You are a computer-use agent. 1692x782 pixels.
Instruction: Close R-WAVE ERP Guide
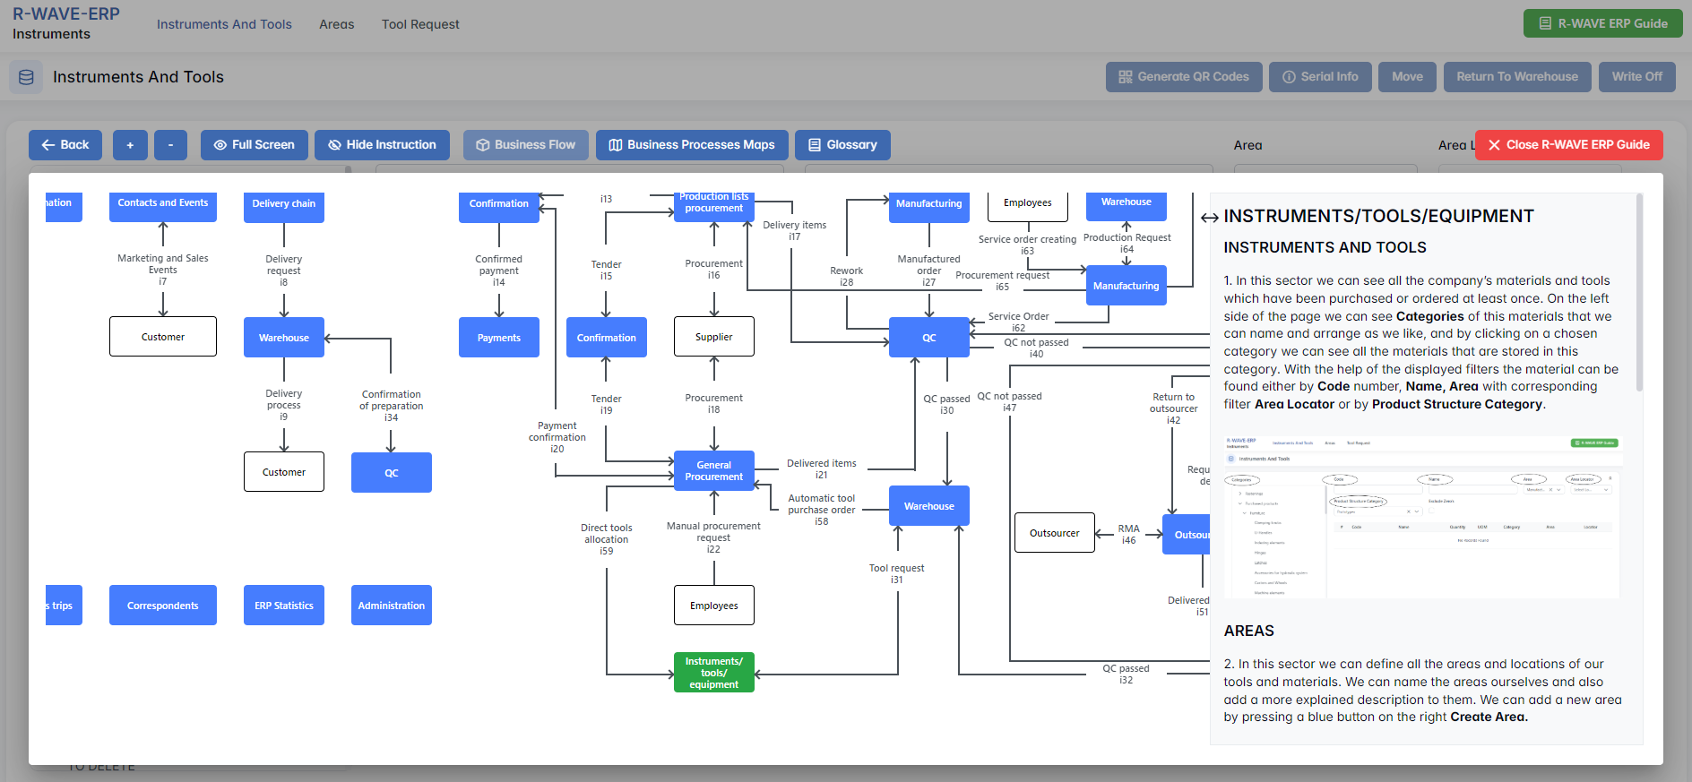(1568, 145)
